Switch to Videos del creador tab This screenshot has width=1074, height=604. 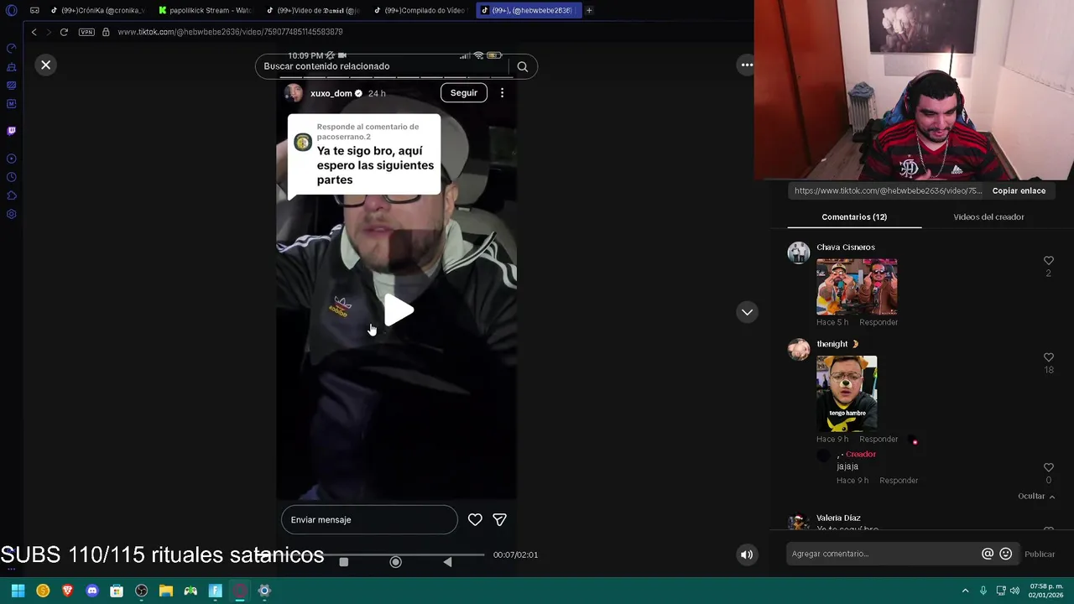point(988,217)
